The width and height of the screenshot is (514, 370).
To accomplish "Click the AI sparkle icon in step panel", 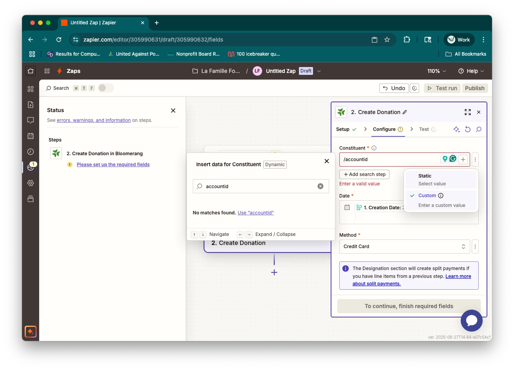I will tap(457, 129).
